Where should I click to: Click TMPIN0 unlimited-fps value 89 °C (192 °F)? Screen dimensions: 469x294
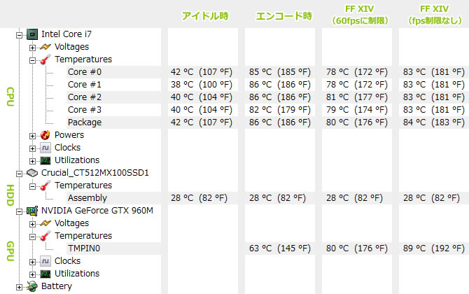(x=434, y=248)
